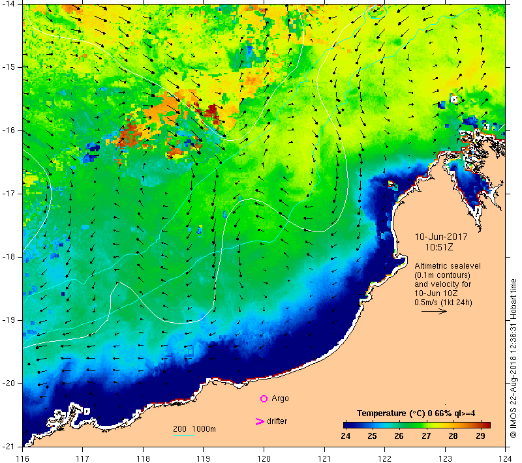Click the cyan 200 1000m depth contour line sample

[184, 435]
